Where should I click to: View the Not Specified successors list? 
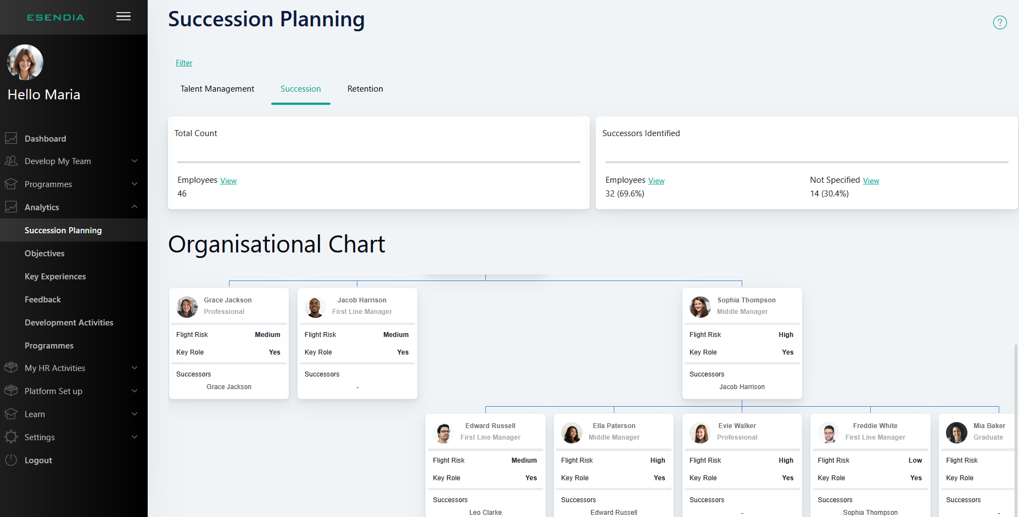[871, 181]
